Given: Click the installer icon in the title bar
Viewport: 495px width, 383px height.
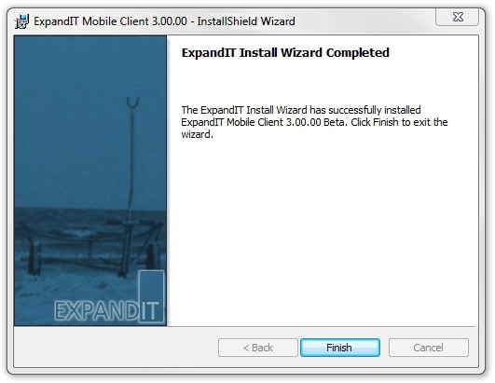Looking at the screenshot, I should point(21,21).
